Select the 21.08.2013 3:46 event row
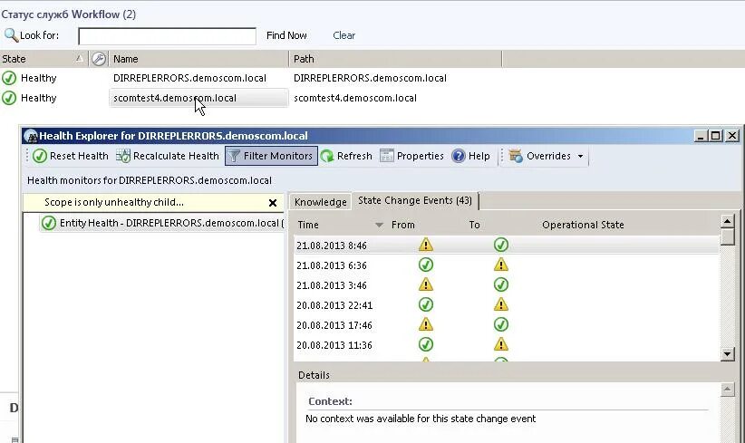The image size is (745, 443). (x=507, y=284)
